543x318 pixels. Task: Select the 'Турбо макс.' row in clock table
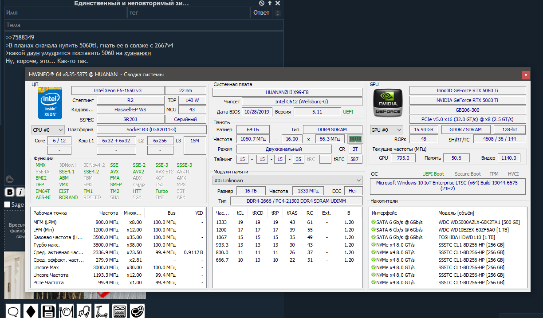point(118,245)
